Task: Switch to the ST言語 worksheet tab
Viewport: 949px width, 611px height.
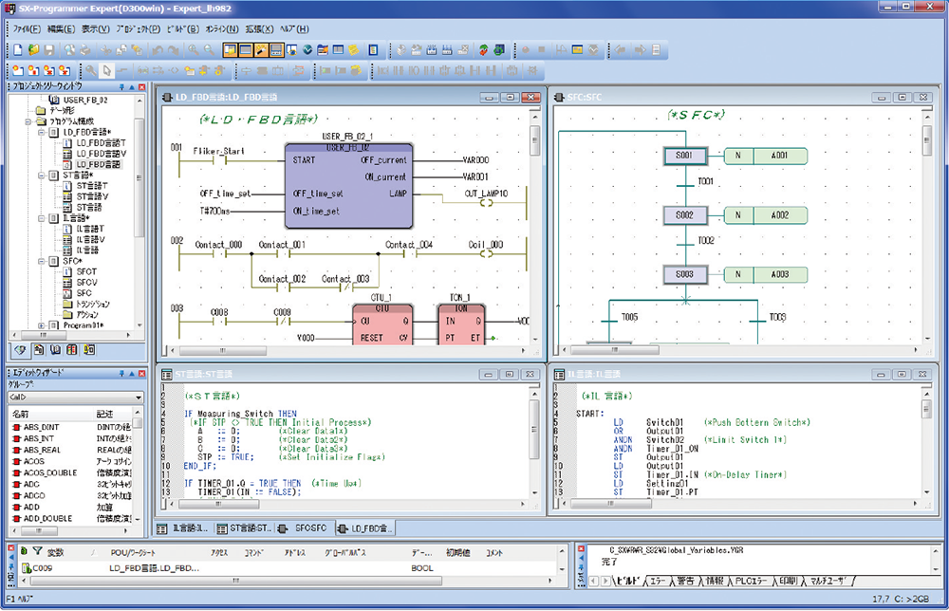Action: (x=244, y=528)
